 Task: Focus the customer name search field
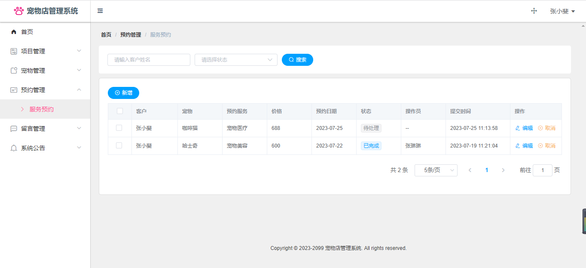[x=149, y=60]
